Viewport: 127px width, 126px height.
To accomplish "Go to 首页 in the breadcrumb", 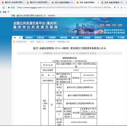I will pos(32,42).
